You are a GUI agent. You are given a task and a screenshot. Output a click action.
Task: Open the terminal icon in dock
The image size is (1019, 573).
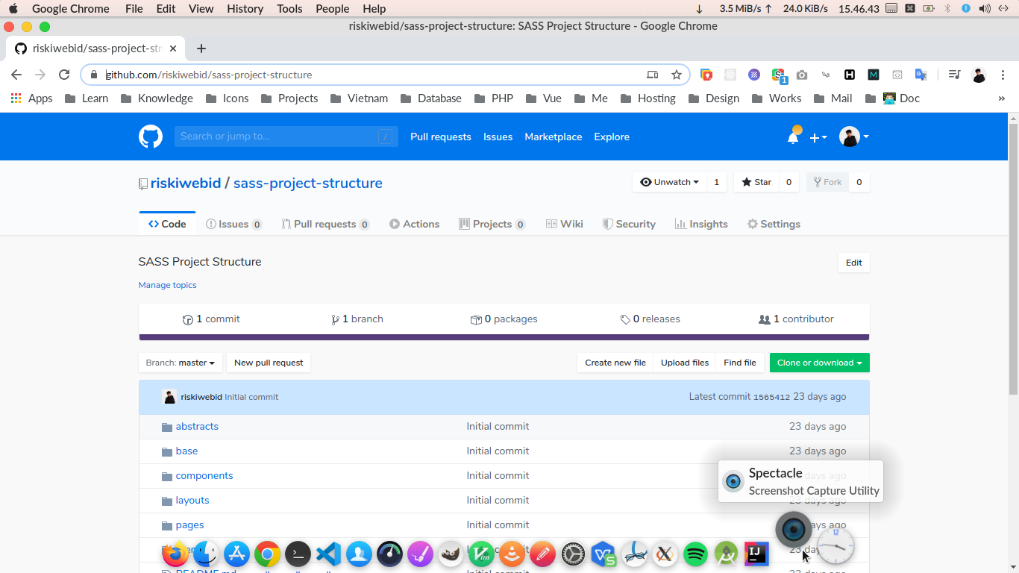click(298, 554)
